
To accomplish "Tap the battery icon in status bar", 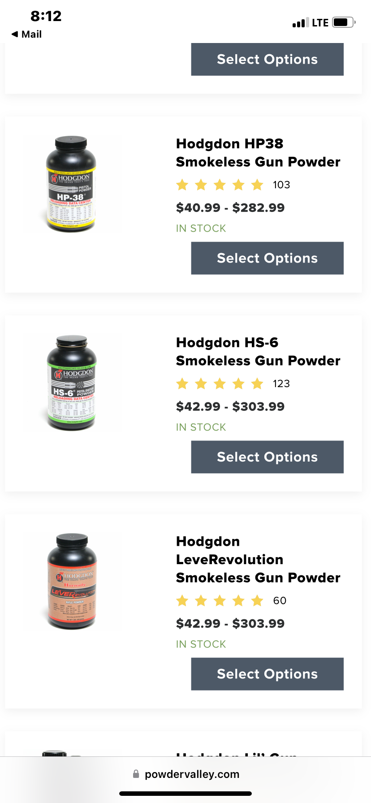I will [x=344, y=22].
